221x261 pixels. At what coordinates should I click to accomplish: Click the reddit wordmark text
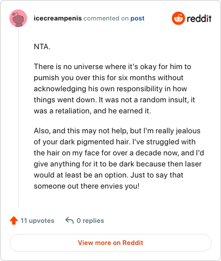199,18
